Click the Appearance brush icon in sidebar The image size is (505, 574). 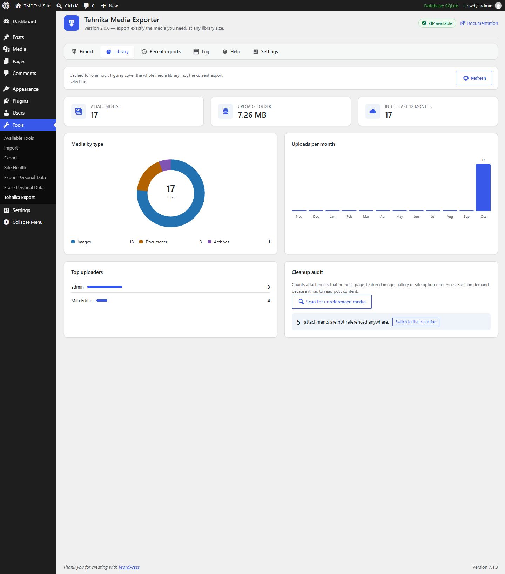6,89
